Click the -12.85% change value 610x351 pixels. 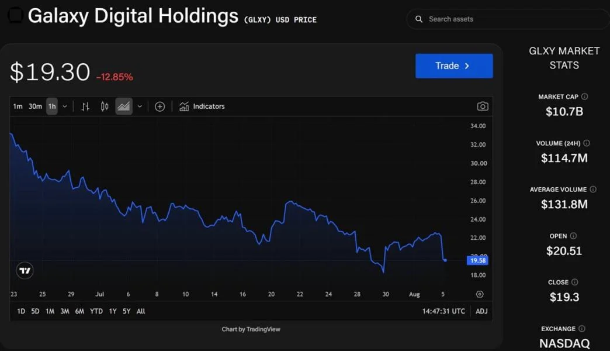pos(115,77)
